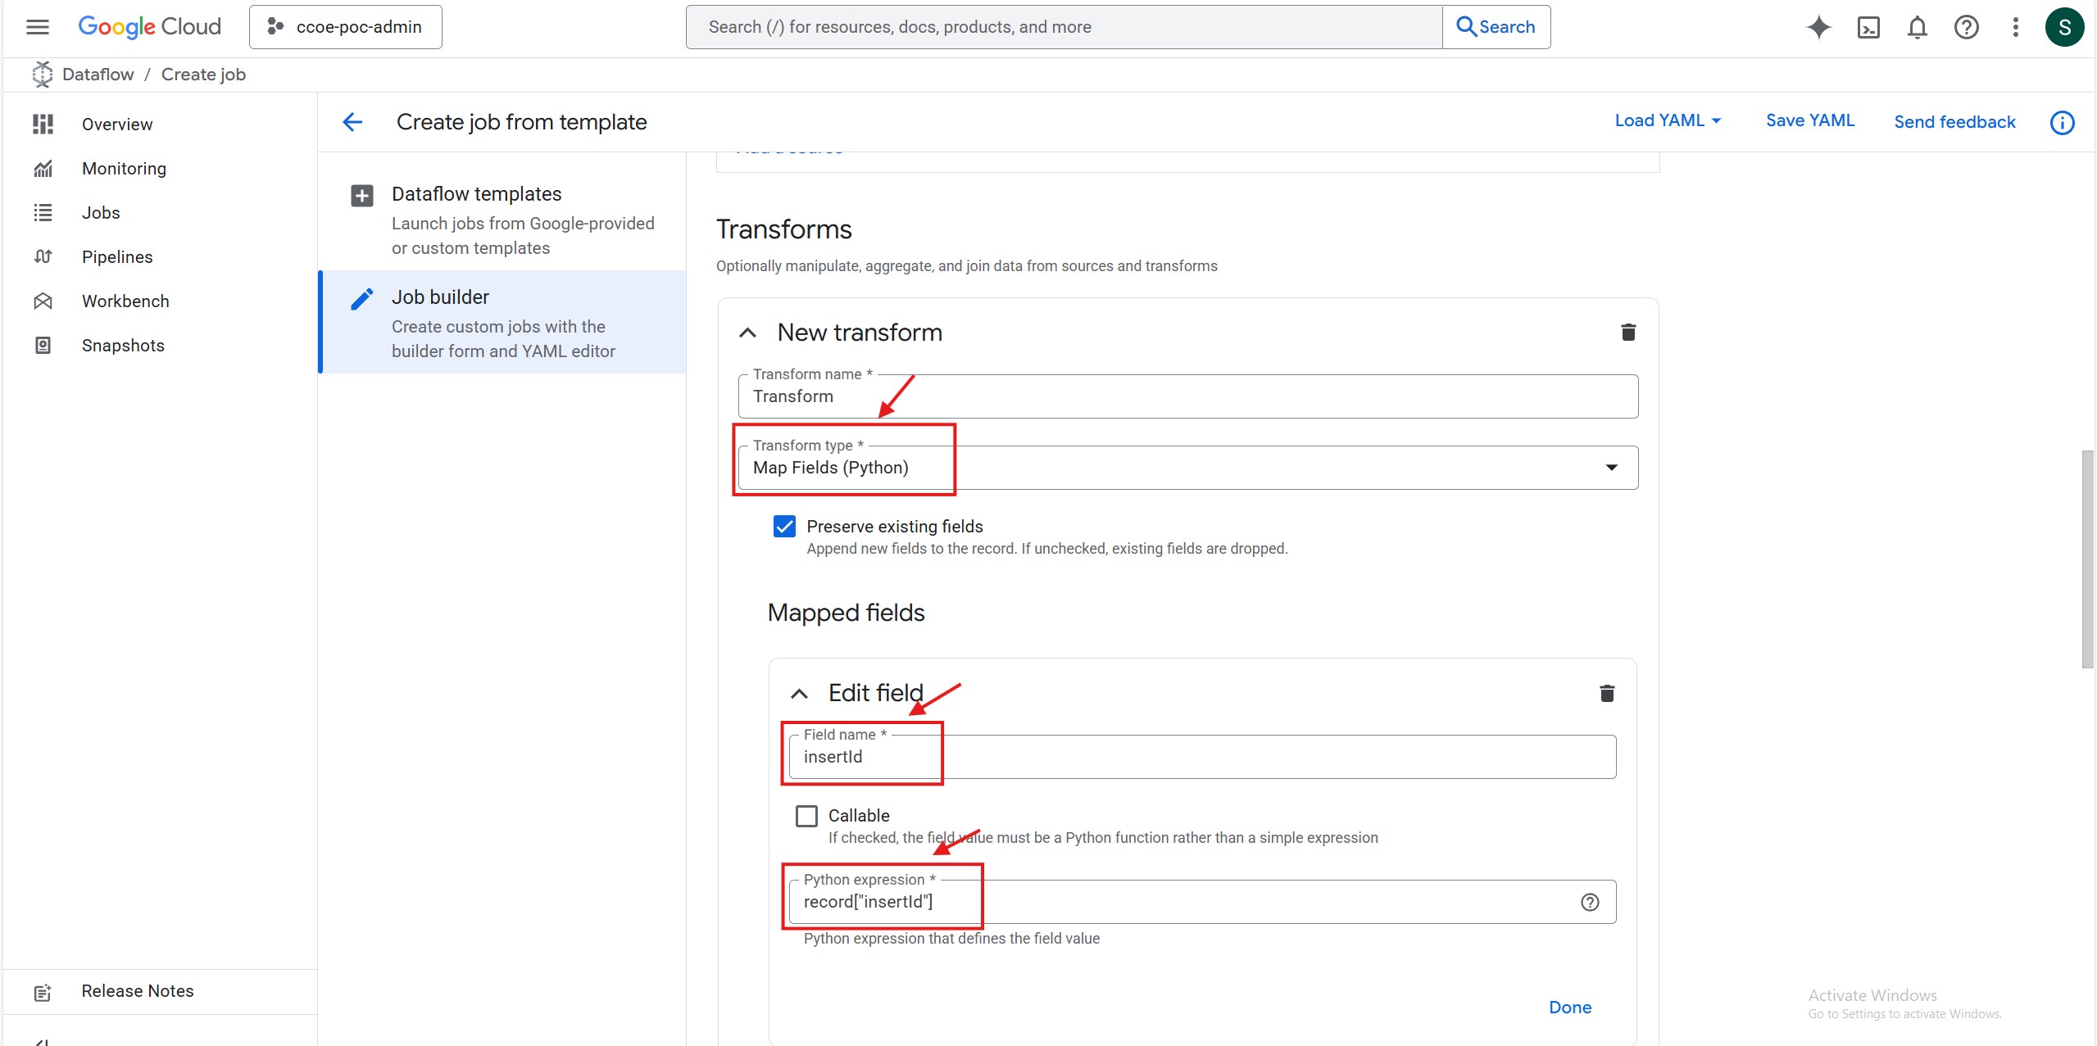Delete the Edit field entry trash icon
This screenshot has height=1046, width=2097.
1606,694
